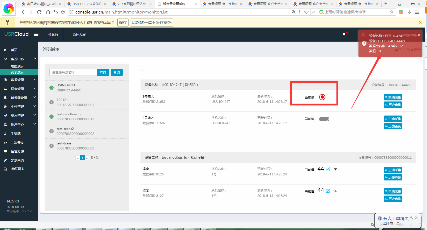The height and width of the screenshot is (230, 427).
Task: Click 历史查询 for the 湿度 row
Action: pos(393,199)
